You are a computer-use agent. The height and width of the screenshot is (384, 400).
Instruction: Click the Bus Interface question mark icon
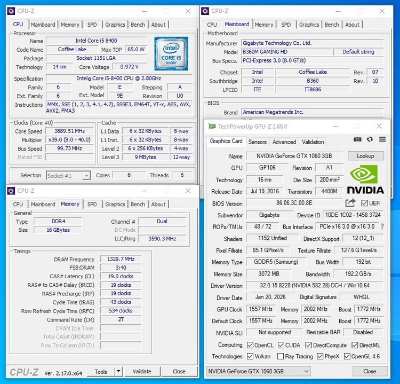click(382, 227)
